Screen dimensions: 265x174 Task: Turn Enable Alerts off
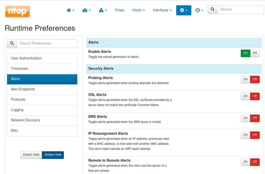255,53
